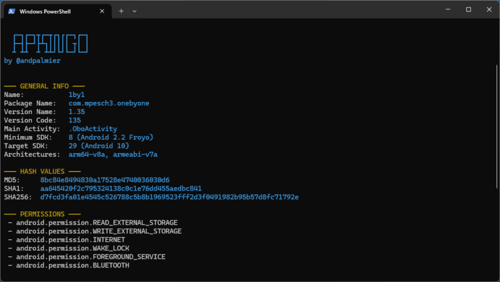The width and height of the screenshot is (500, 282).
Task: Click the 'Package Name:' label
Action: [x=30, y=103]
